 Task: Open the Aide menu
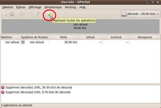click(82, 7)
